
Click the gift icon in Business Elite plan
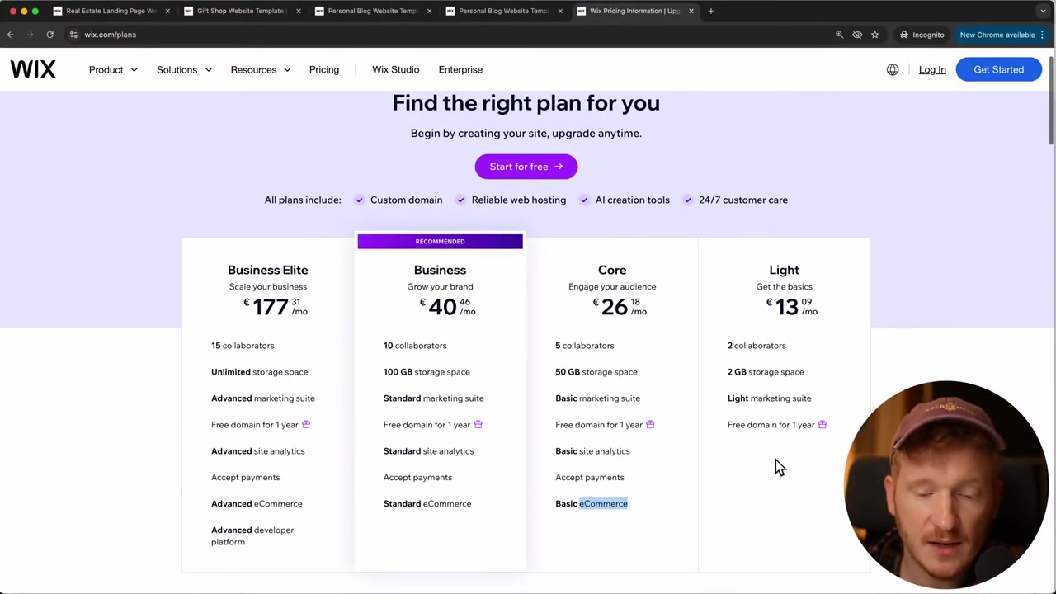tap(306, 424)
